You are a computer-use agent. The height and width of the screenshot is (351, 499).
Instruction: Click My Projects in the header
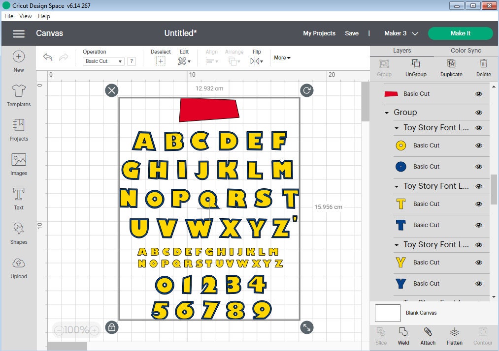[319, 33]
